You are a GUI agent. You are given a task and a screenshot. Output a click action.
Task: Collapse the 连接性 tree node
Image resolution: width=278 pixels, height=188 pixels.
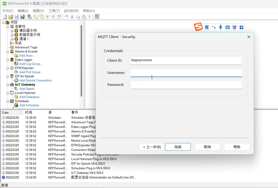pos(8,27)
